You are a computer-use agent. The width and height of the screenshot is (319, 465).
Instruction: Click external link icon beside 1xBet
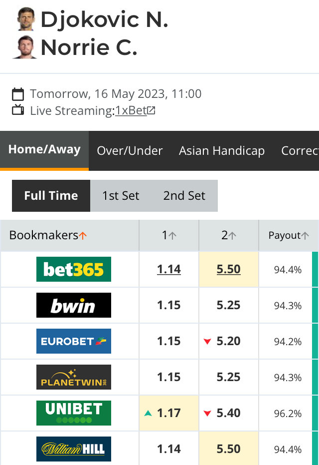(x=151, y=110)
